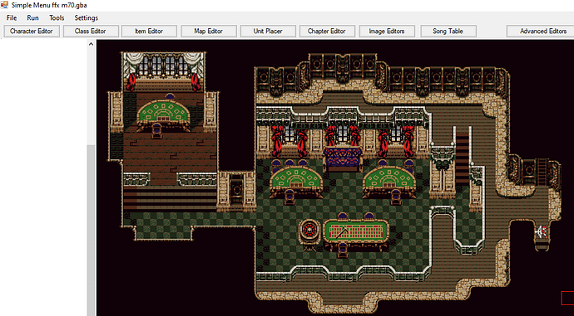Viewport: 574px width, 316px height.
Task: Click the application icon in title bar
Action: (x=4, y=5)
